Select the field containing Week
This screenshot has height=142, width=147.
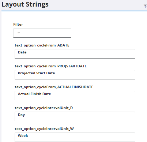click(75, 137)
